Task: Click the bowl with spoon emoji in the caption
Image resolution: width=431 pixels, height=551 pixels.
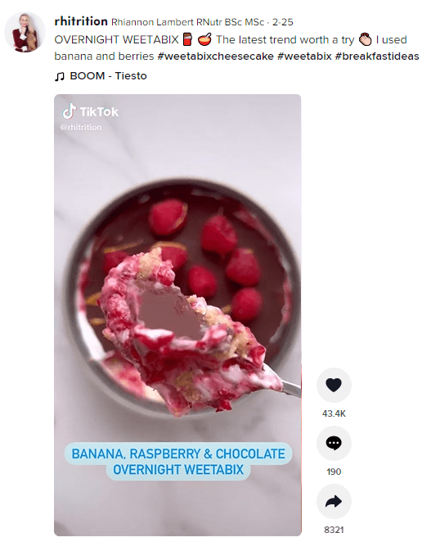Action: click(204, 39)
